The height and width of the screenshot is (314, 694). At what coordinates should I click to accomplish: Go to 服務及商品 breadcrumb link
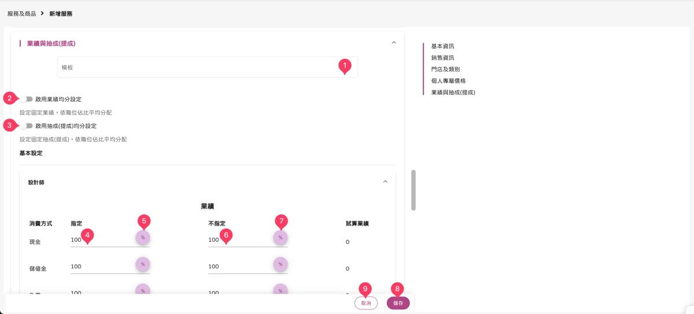21,13
